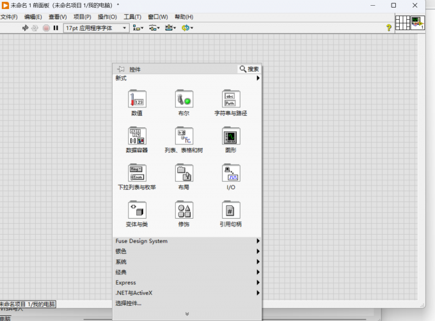This screenshot has height=321, width=435.
Task: Expand the 系统 palette submenu
Action: (x=187, y=262)
